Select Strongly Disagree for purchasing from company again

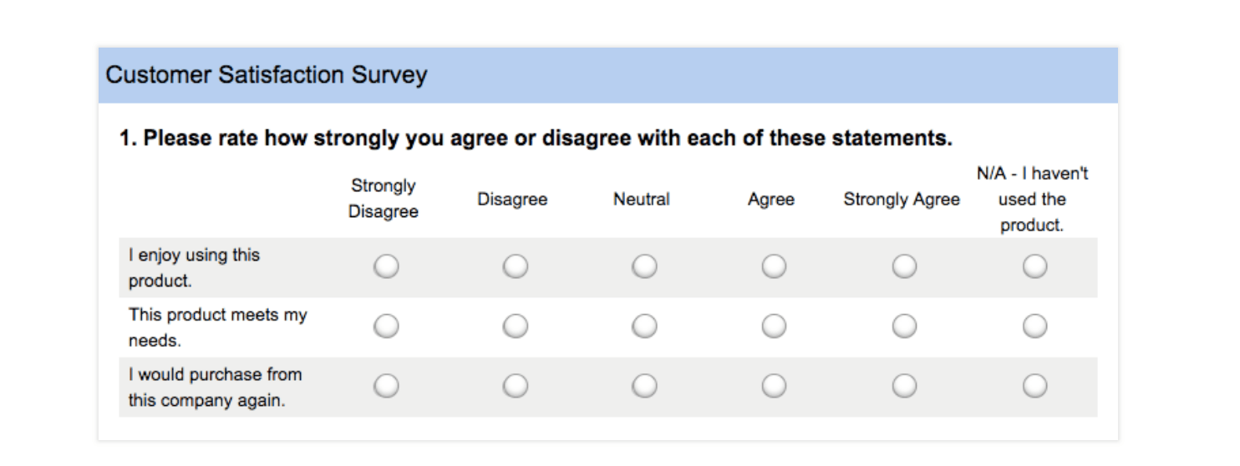[386, 386]
